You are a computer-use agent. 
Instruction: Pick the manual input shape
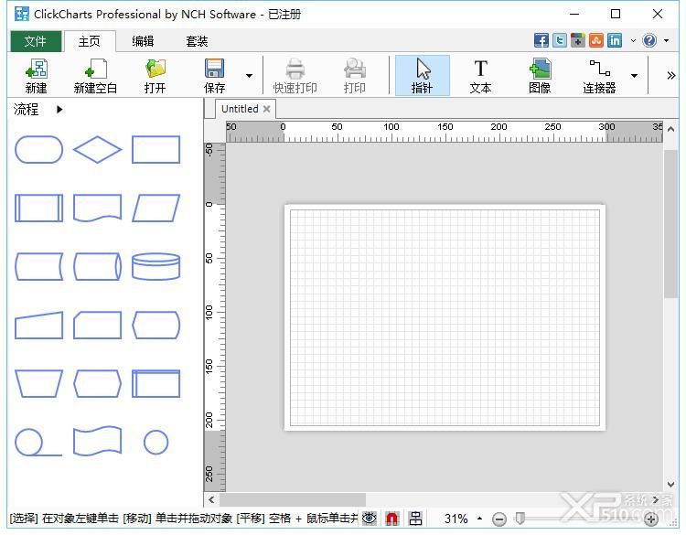39,325
